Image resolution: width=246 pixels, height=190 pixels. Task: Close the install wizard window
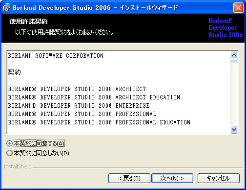238,8
